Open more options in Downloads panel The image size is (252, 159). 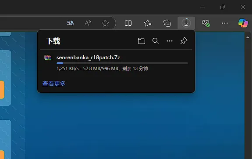pos(170,41)
